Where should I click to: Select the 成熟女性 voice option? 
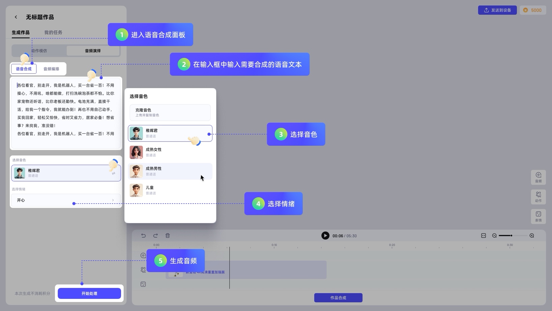pos(170,152)
